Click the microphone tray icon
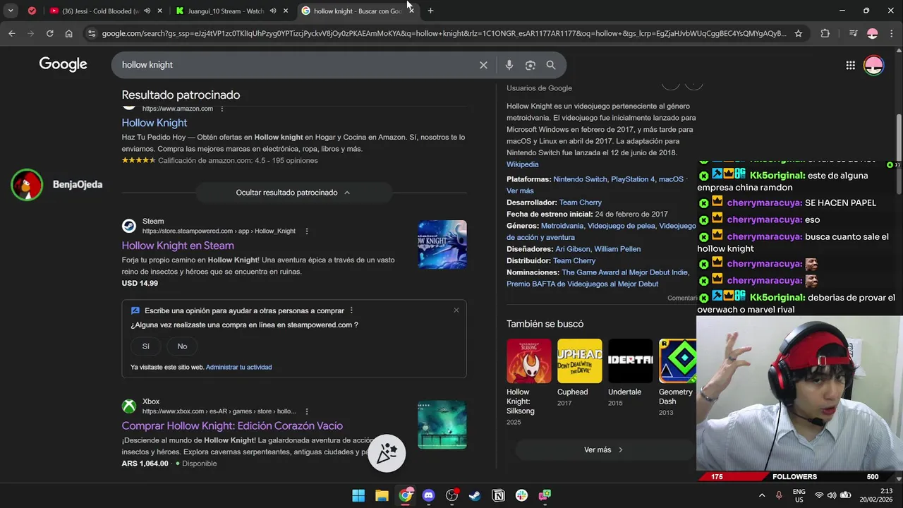 (x=779, y=495)
